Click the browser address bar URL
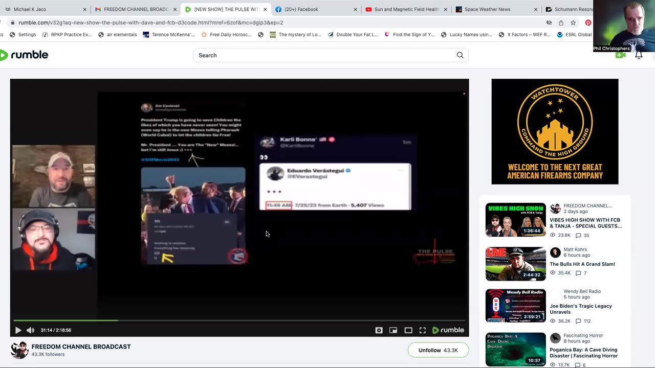 [x=151, y=22]
